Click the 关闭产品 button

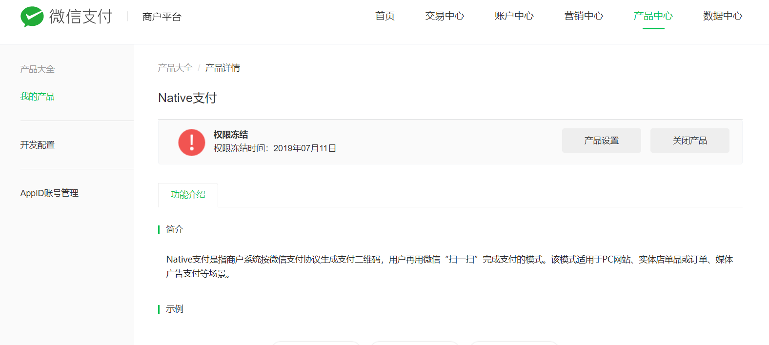tap(690, 141)
